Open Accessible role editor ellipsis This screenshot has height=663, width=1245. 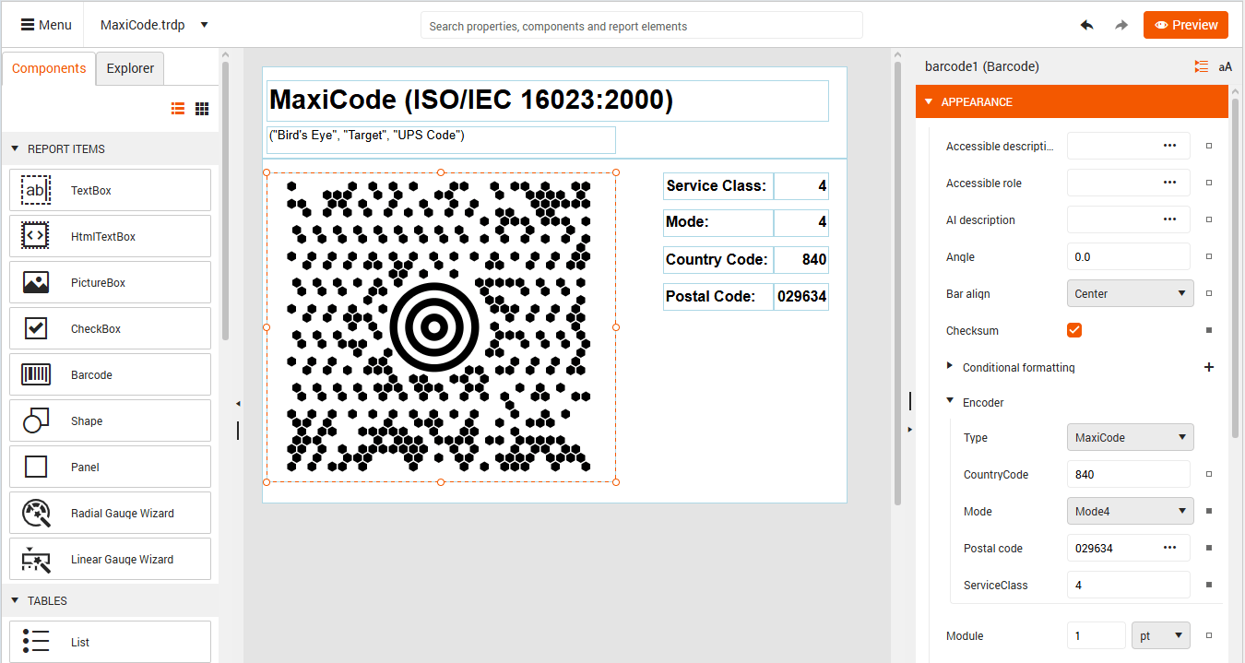pyautogui.click(x=1169, y=183)
